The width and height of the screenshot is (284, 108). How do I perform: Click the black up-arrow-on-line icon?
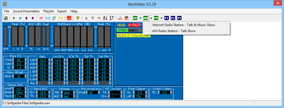pyautogui.click(x=86, y=18)
